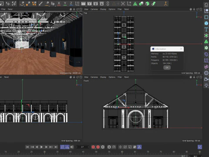This screenshot has width=209, height=157.
Task: Click zoom arrow icon in Front viewport
Action: [x=194, y=77]
